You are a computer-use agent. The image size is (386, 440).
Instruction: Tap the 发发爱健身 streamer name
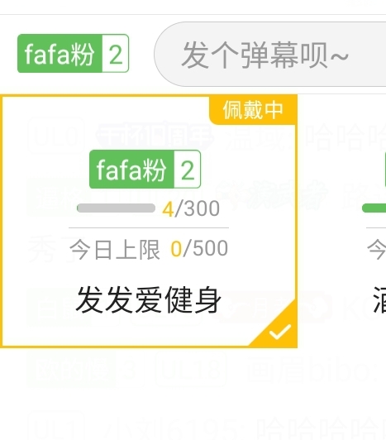tap(149, 300)
